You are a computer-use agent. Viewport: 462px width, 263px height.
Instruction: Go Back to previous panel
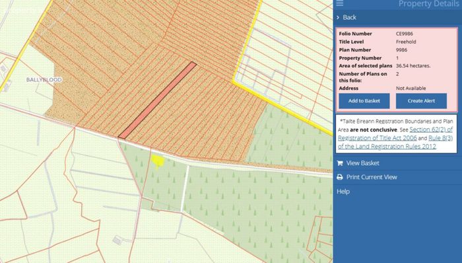[349, 18]
